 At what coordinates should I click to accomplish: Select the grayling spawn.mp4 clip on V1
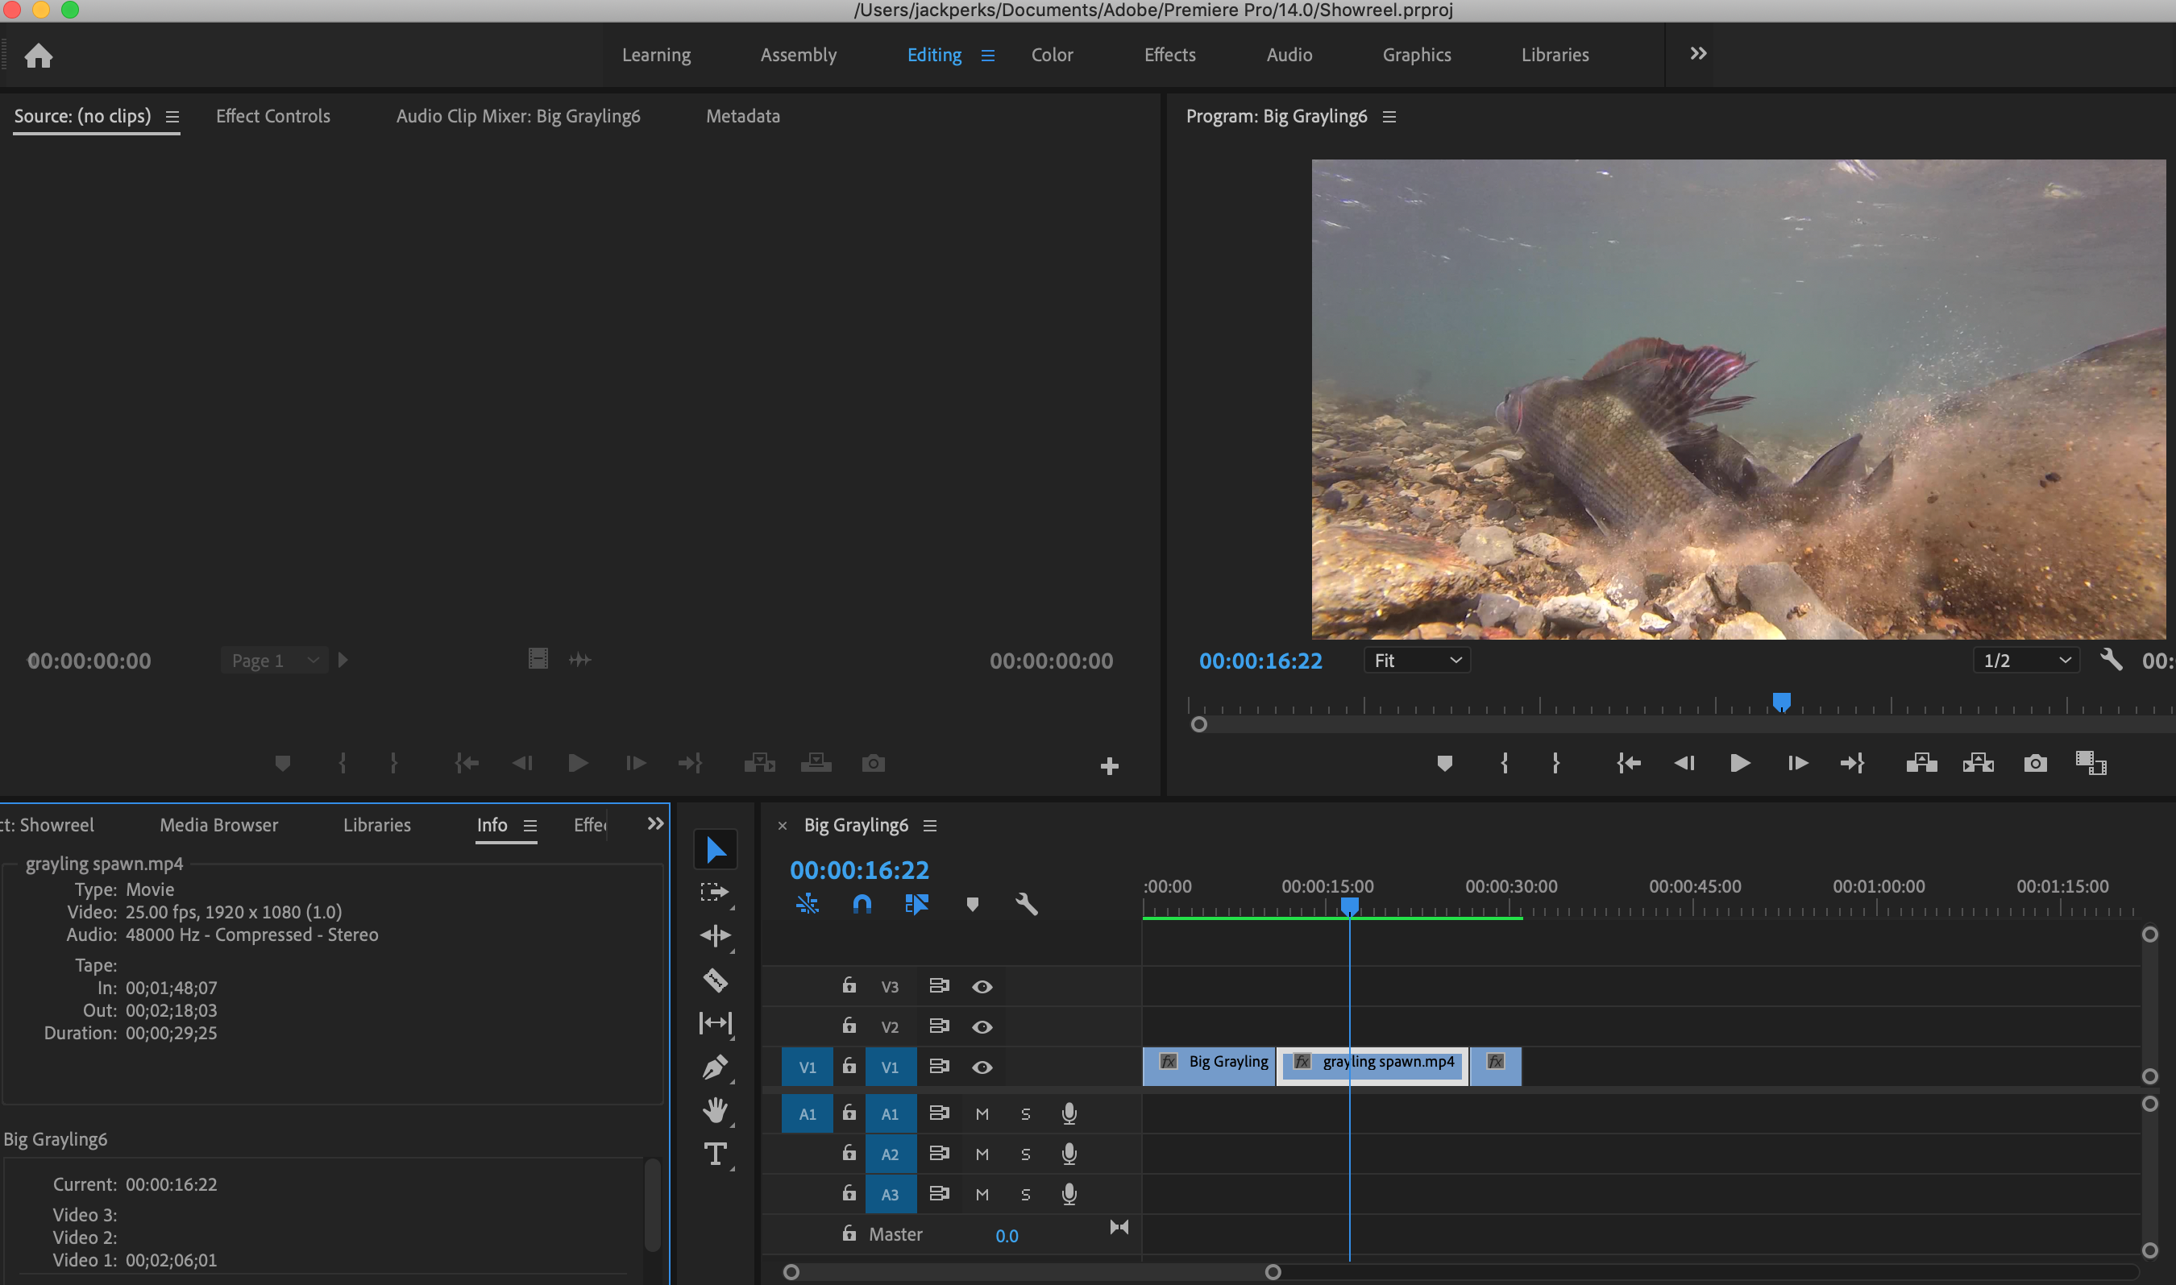click(x=1385, y=1066)
